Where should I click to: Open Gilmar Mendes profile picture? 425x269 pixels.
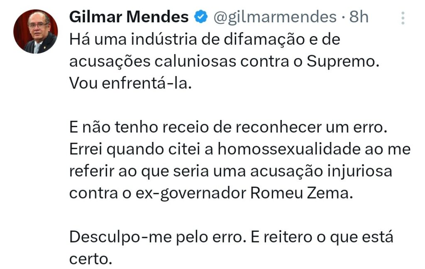click(35, 32)
